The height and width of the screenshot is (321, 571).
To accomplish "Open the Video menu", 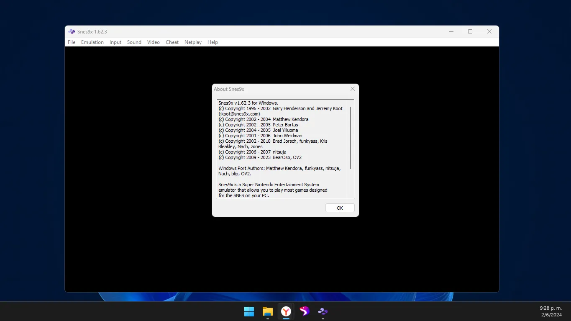I will coord(154,42).
